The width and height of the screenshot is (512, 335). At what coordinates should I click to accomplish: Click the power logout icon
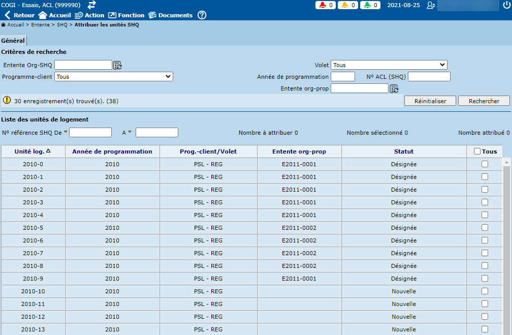(506, 5)
